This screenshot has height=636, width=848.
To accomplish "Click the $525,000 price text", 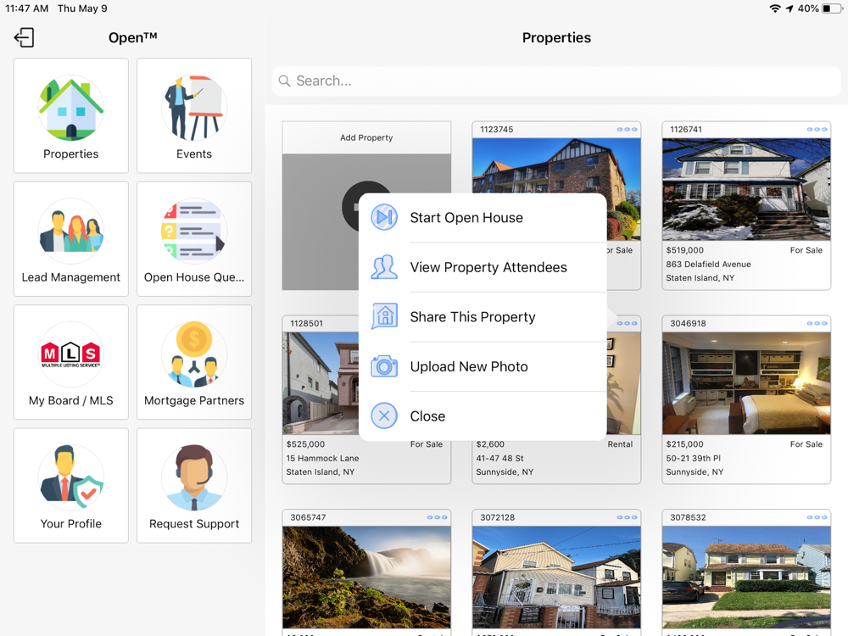I will tap(305, 444).
